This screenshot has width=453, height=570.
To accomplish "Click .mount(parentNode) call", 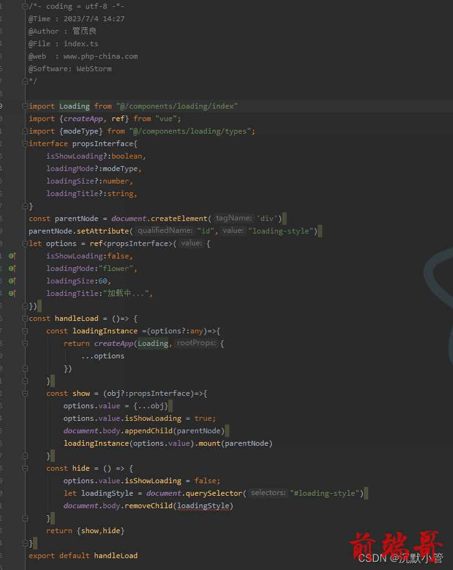I will coord(233,443).
